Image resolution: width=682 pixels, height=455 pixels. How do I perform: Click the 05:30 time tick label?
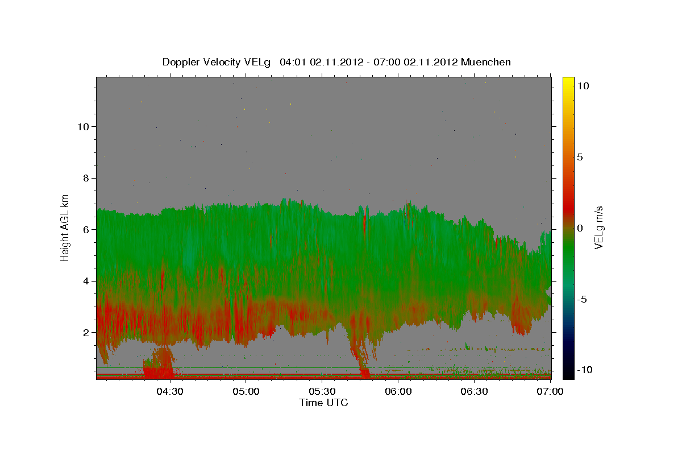tap(322, 391)
